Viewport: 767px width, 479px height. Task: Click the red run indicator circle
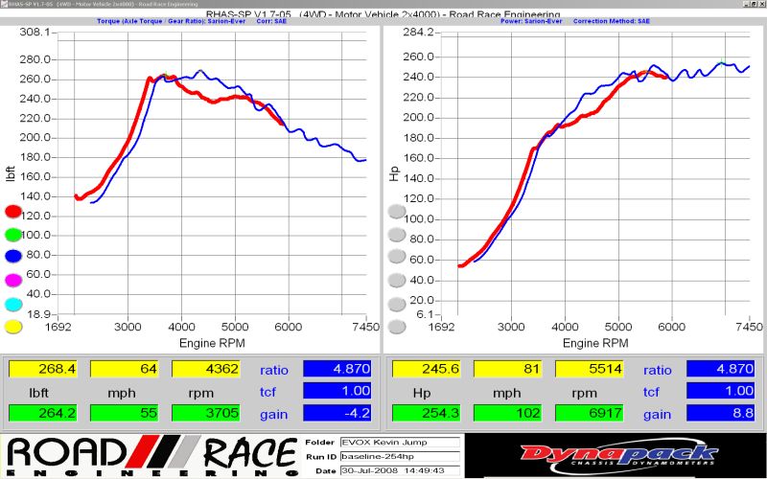[x=13, y=211]
